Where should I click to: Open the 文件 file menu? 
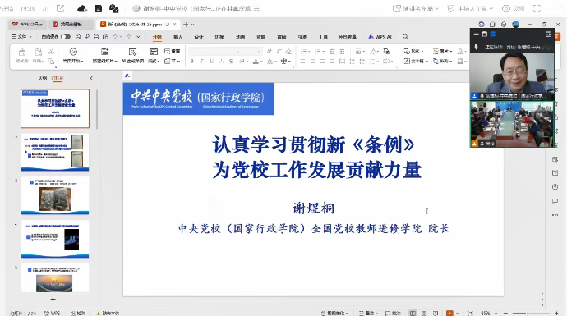(21, 37)
